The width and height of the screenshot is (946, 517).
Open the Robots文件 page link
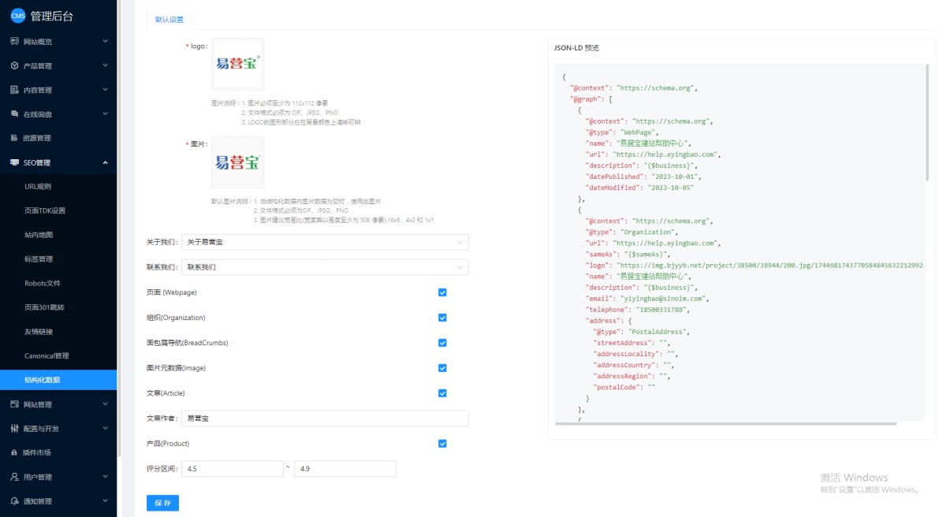[x=43, y=283]
